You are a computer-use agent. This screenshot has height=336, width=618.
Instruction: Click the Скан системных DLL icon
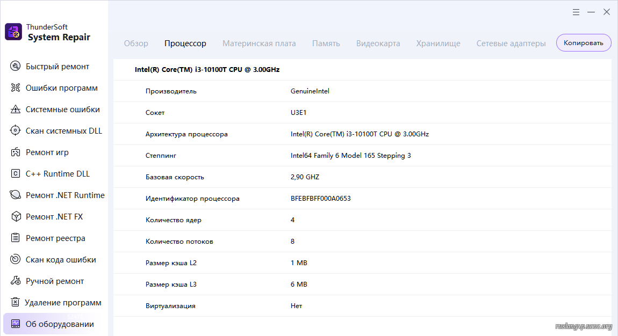click(x=16, y=131)
